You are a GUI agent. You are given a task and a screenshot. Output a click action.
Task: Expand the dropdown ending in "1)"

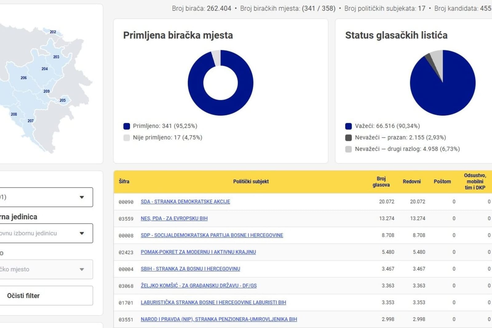46,197
